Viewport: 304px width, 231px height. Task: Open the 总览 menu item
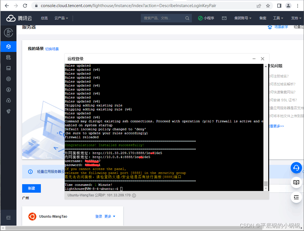44,18
